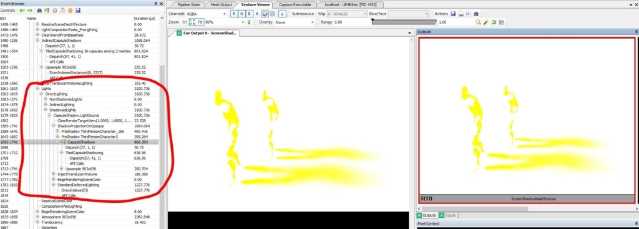Open the localhost - UE4Editor tab

(351, 4)
